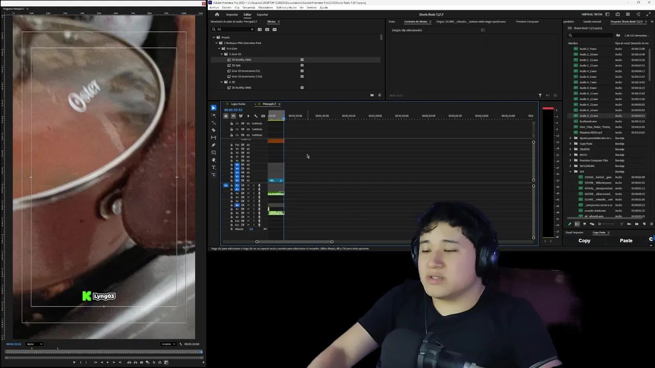Toggle visibility eye of track V1
The width and height of the screenshot is (655, 368).
pyautogui.click(x=248, y=180)
